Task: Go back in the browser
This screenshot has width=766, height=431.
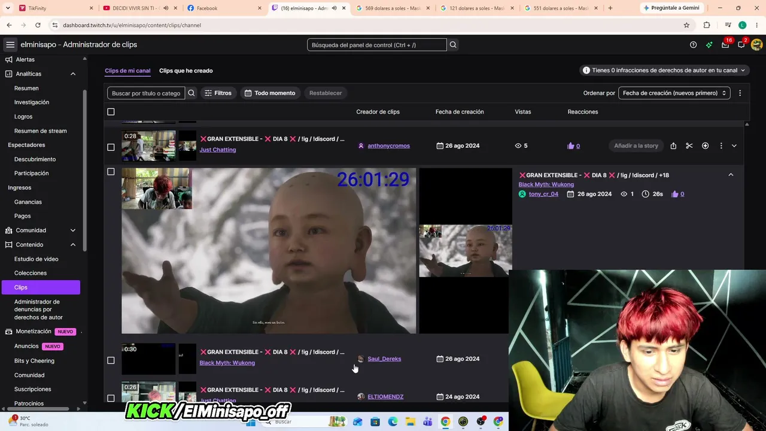Action: coord(9,25)
